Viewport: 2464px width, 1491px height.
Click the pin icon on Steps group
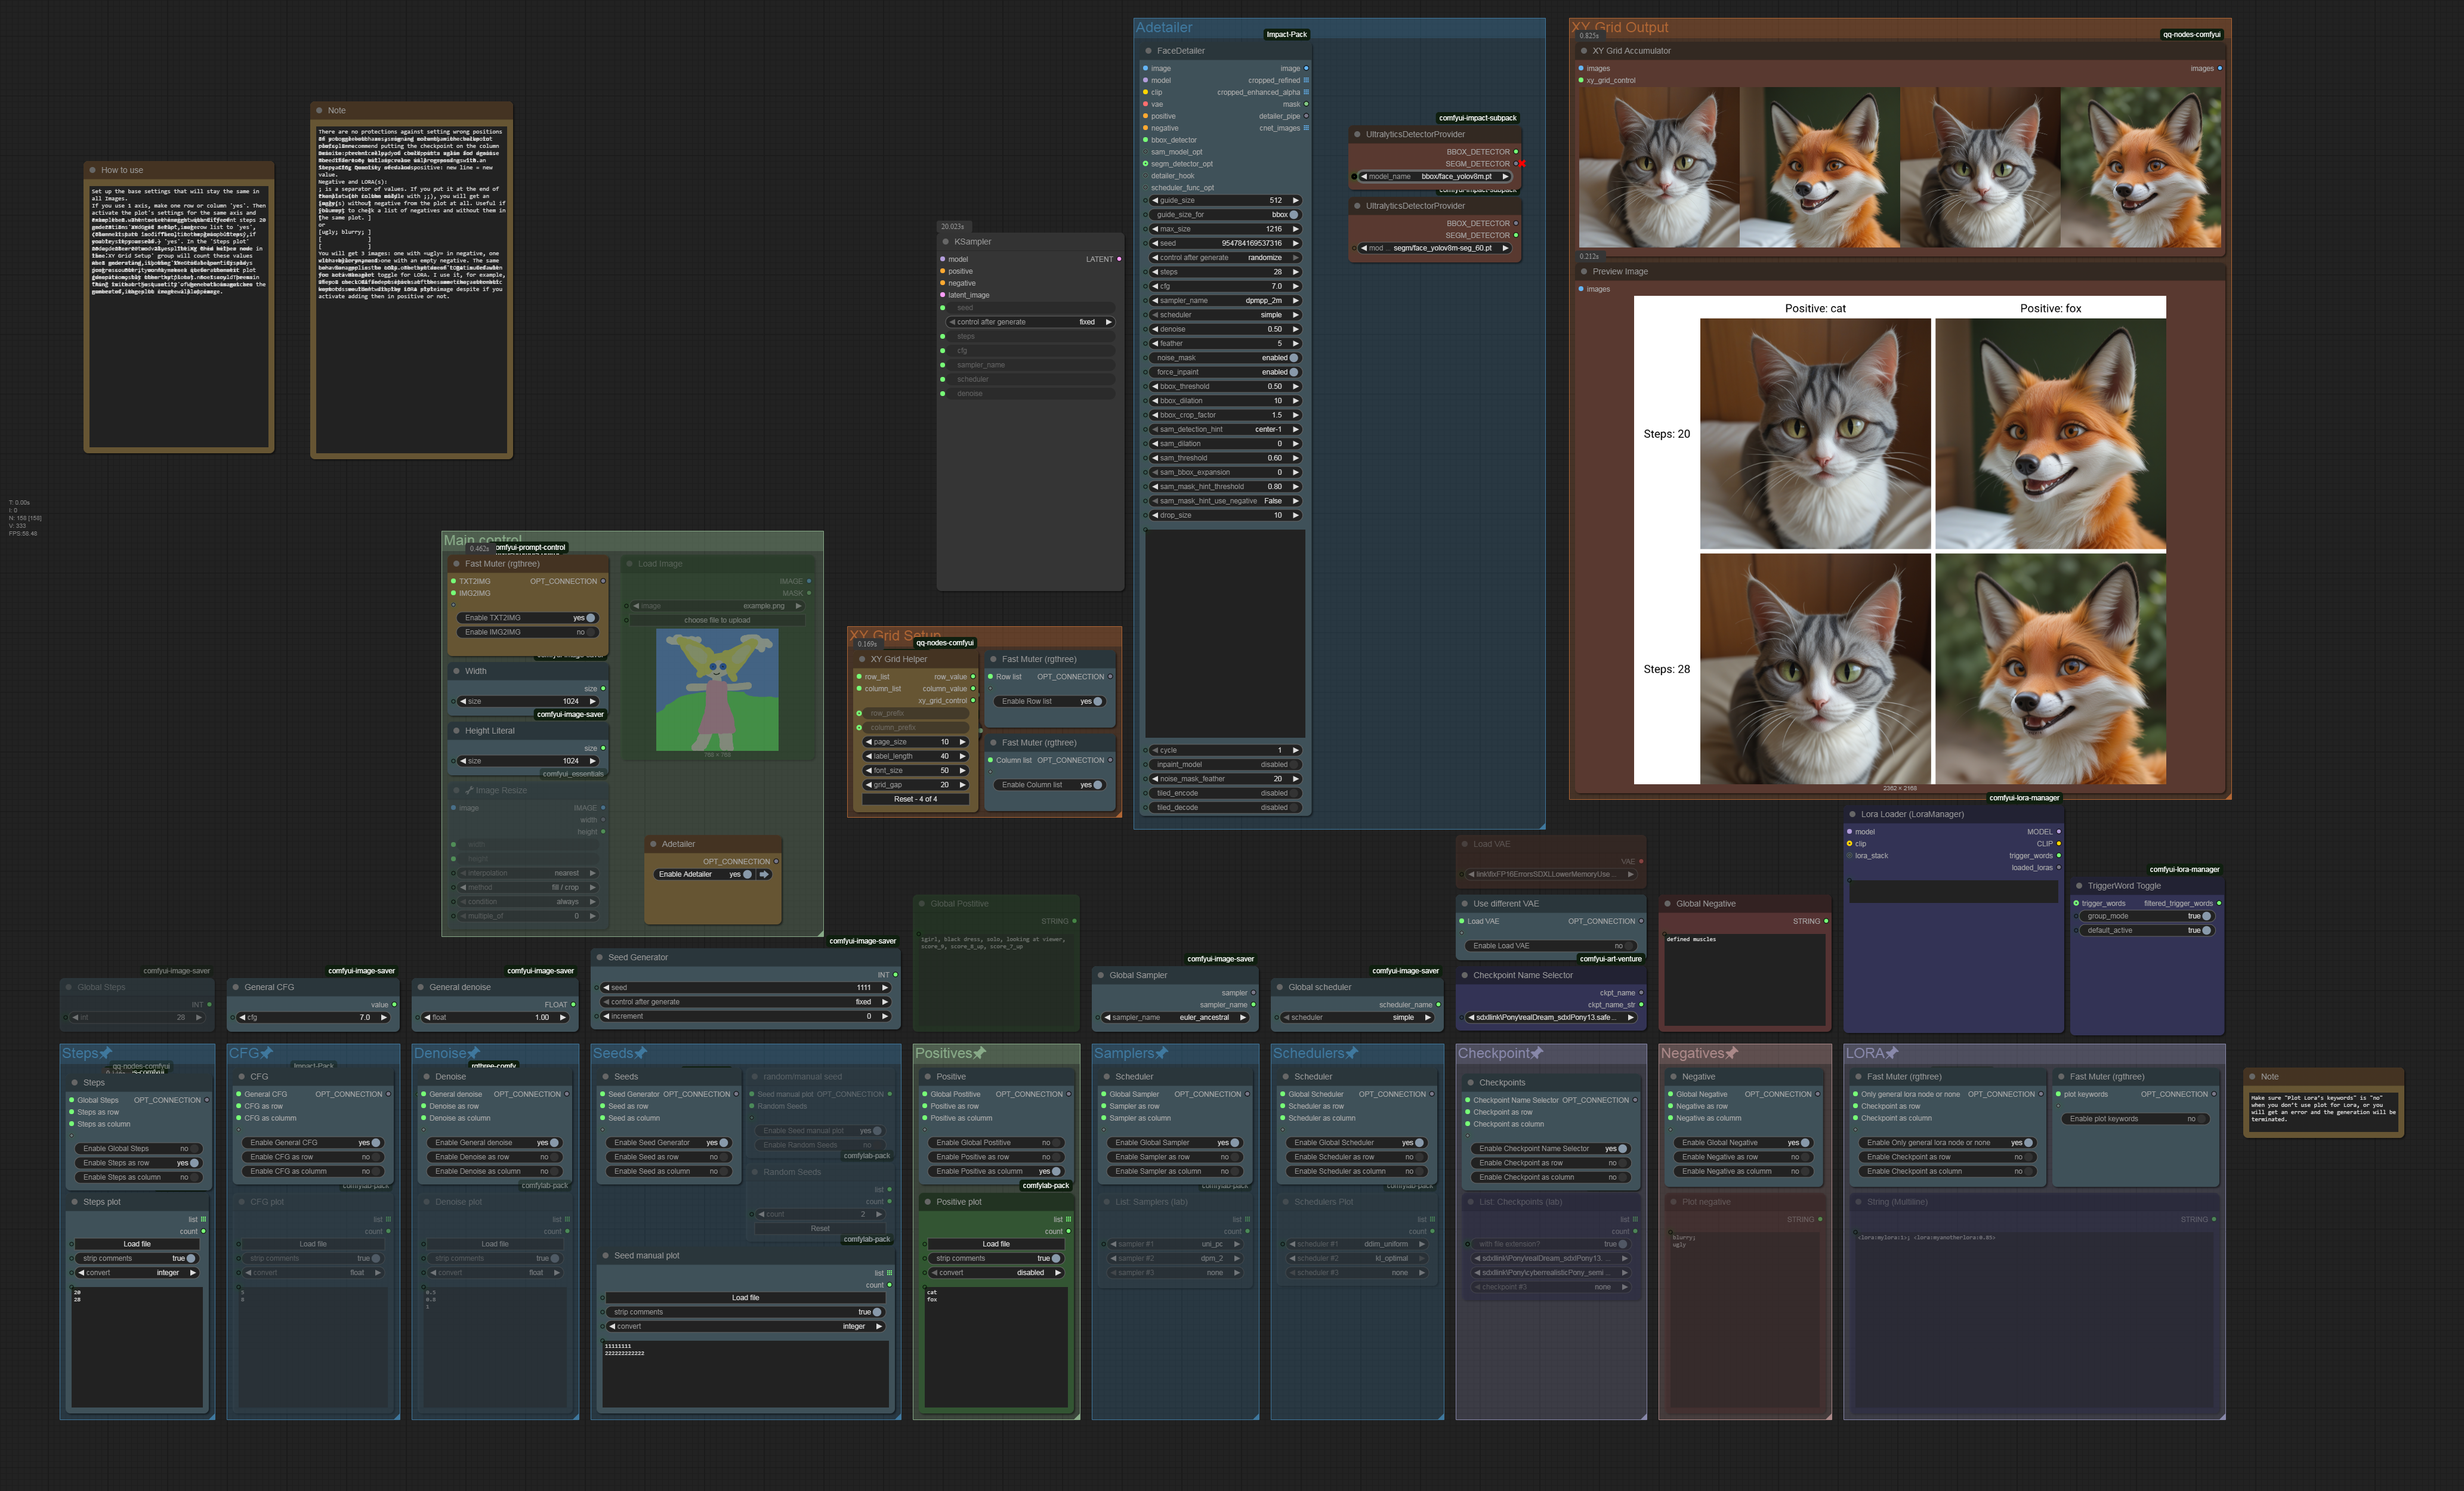coord(105,1053)
